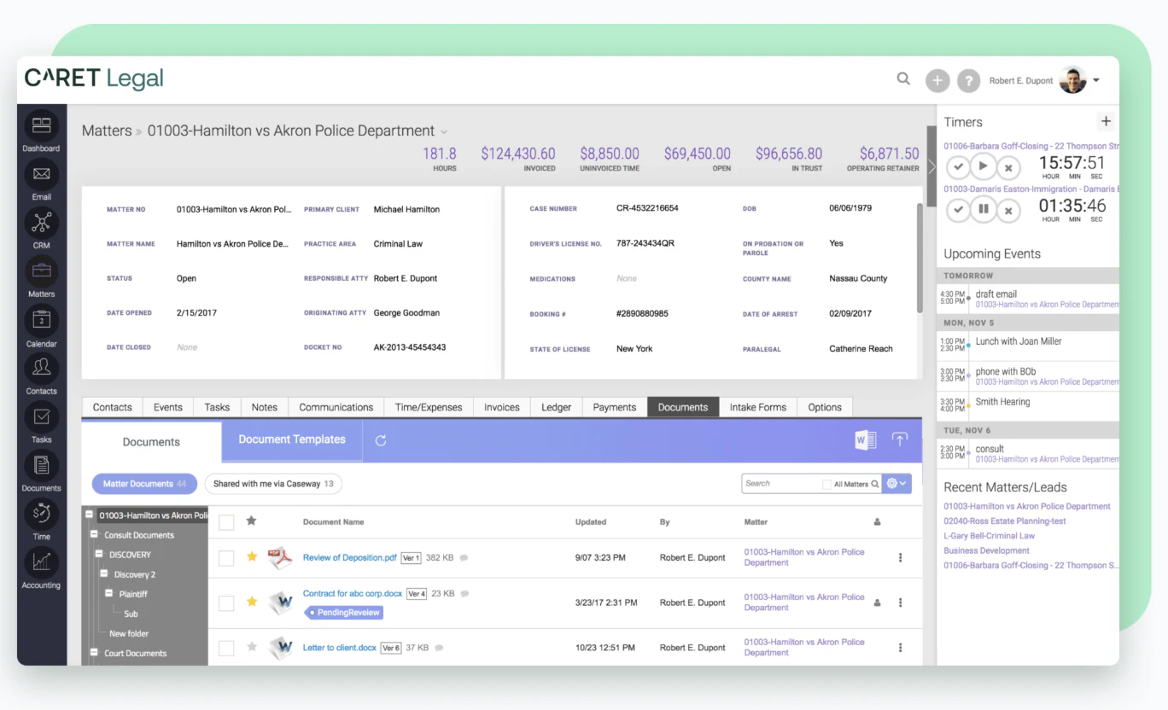Screen dimensions: 1168x710
Task: Toggle star on Letter to client.docx
Action: pos(252,647)
